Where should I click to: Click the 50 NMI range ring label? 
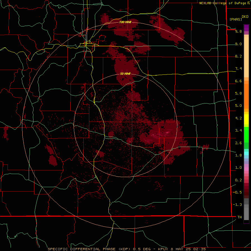tap(125, 74)
